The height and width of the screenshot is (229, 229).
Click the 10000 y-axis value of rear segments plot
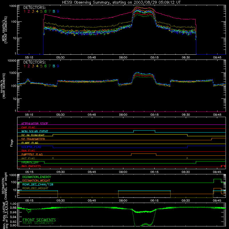click(12, 60)
